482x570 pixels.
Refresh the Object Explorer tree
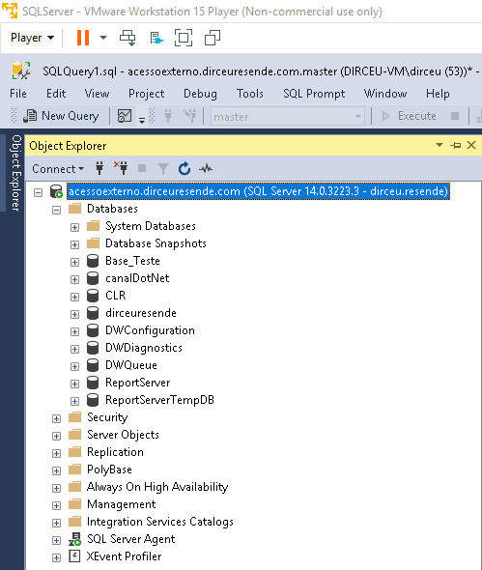coord(184,169)
